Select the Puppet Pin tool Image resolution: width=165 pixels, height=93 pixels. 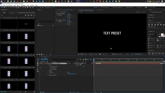[33, 7]
